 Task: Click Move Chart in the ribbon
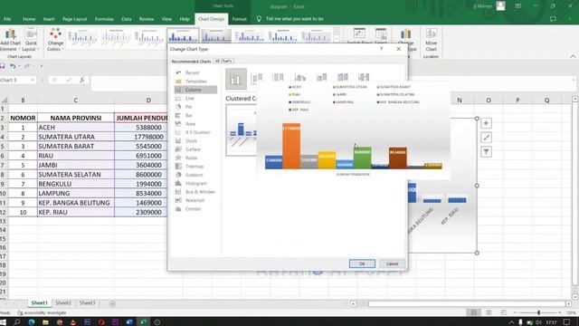tap(431, 40)
